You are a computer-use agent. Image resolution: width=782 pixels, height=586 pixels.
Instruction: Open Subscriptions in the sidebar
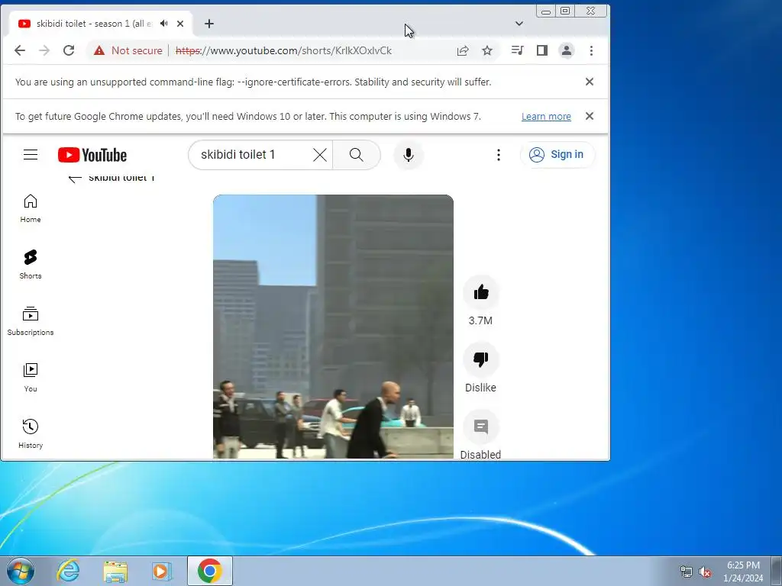pos(31,321)
